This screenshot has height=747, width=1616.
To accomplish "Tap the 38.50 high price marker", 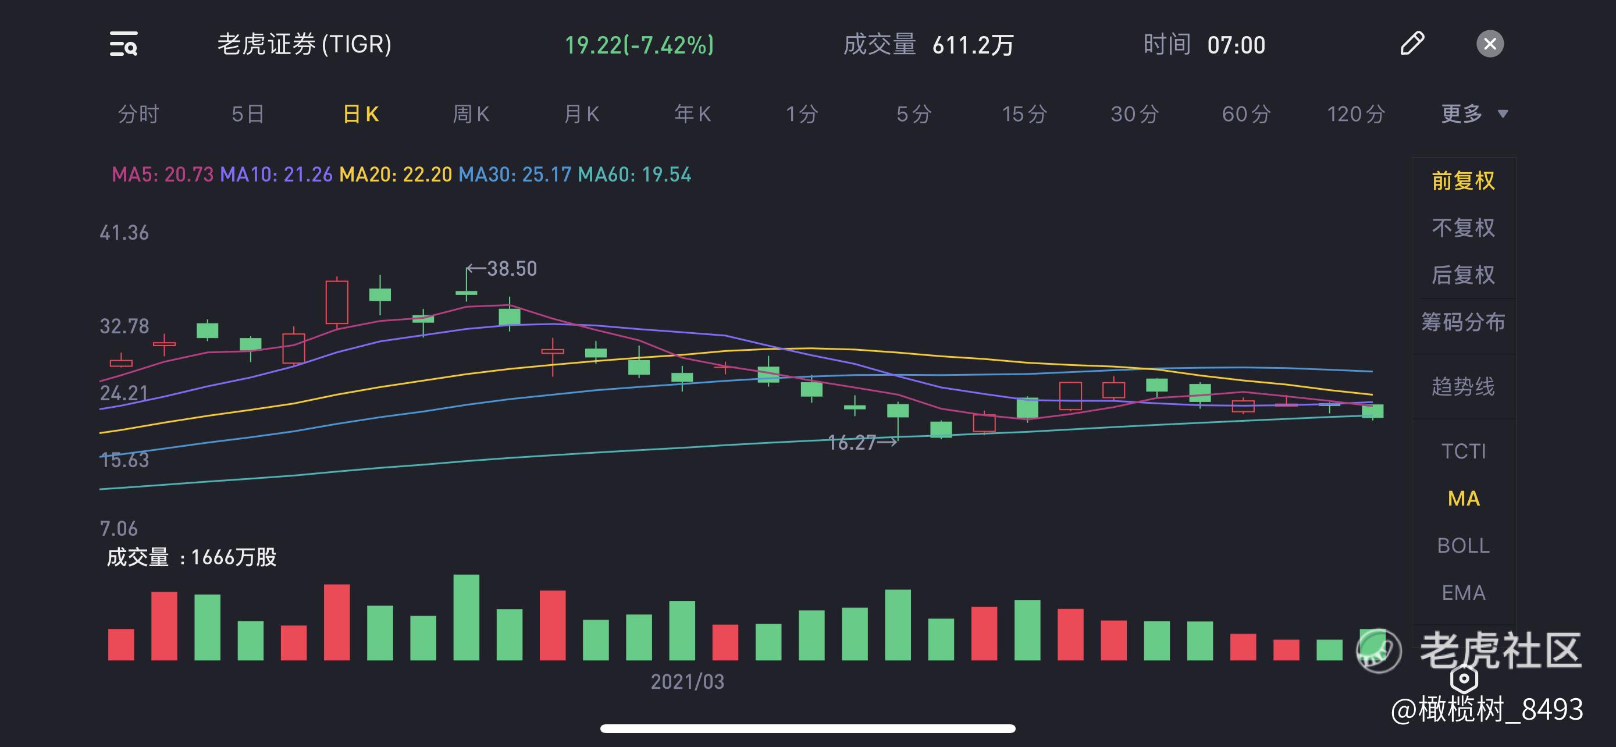I will pyautogui.click(x=502, y=269).
